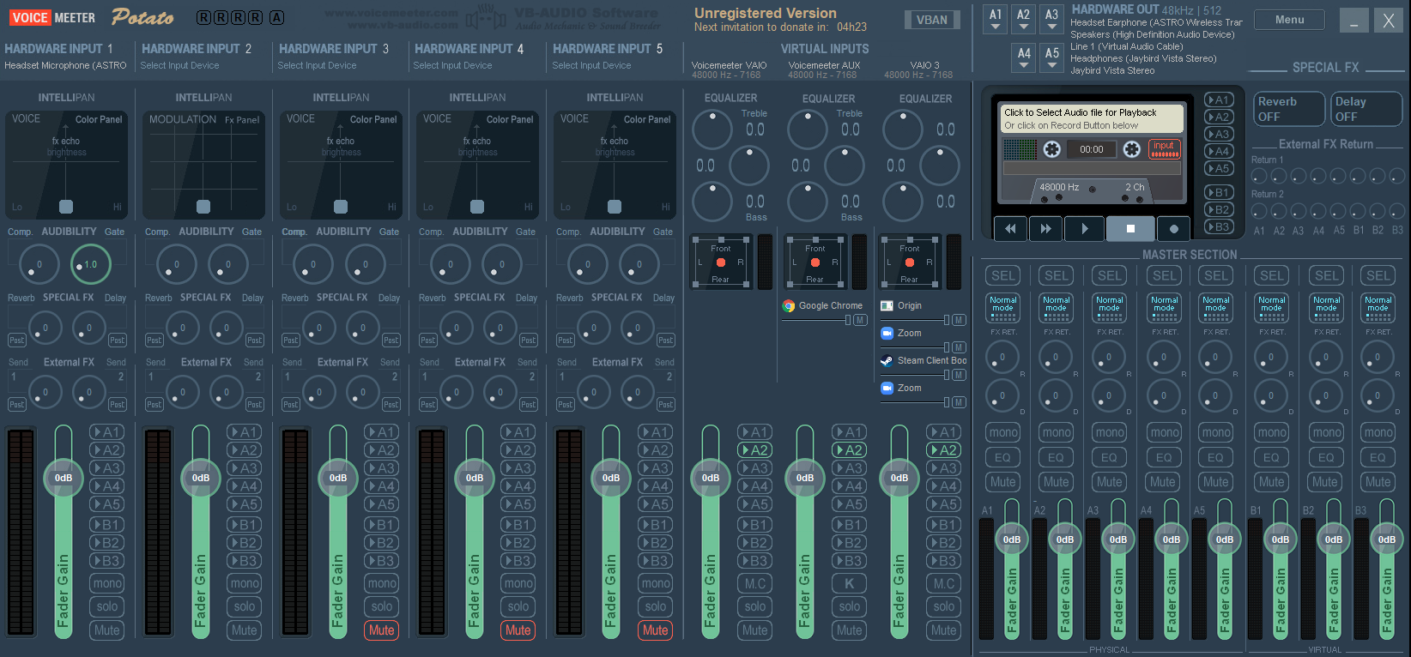1411x657 pixels.
Task: Switch Hardware Input 5 Color Panel
Action: coord(647,119)
